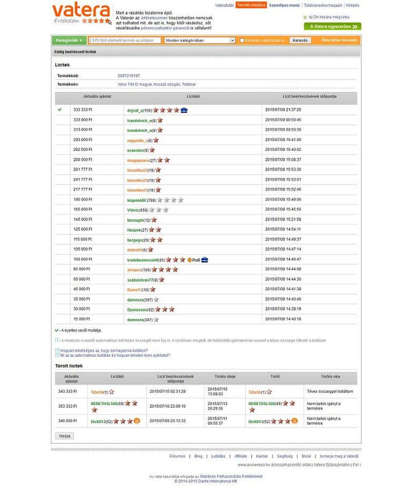This screenshot has width=412, height=492.
Task: Open 'Részletes keresés' advanced search link
Action: (x=339, y=40)
